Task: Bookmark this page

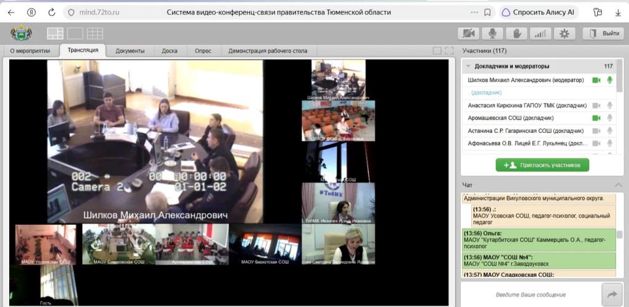Action: [487, 12]
